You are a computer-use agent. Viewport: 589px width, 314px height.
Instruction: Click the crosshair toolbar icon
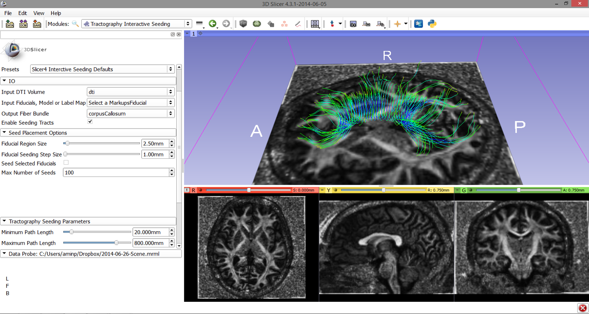click(x=397, y=24)
